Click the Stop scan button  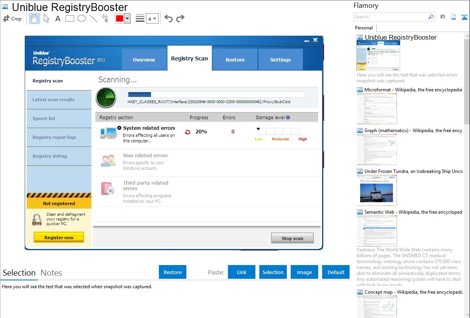[x=292, y=238]
